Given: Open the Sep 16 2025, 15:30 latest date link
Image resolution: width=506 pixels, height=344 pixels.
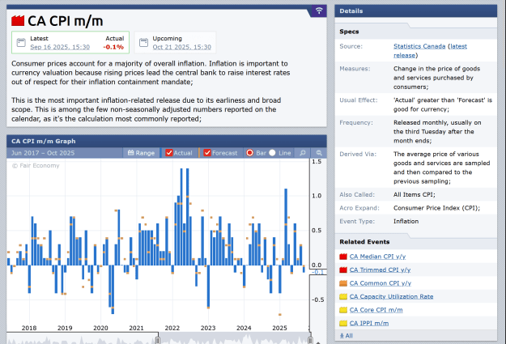Looking at the screenshot, I should (60, 47).
